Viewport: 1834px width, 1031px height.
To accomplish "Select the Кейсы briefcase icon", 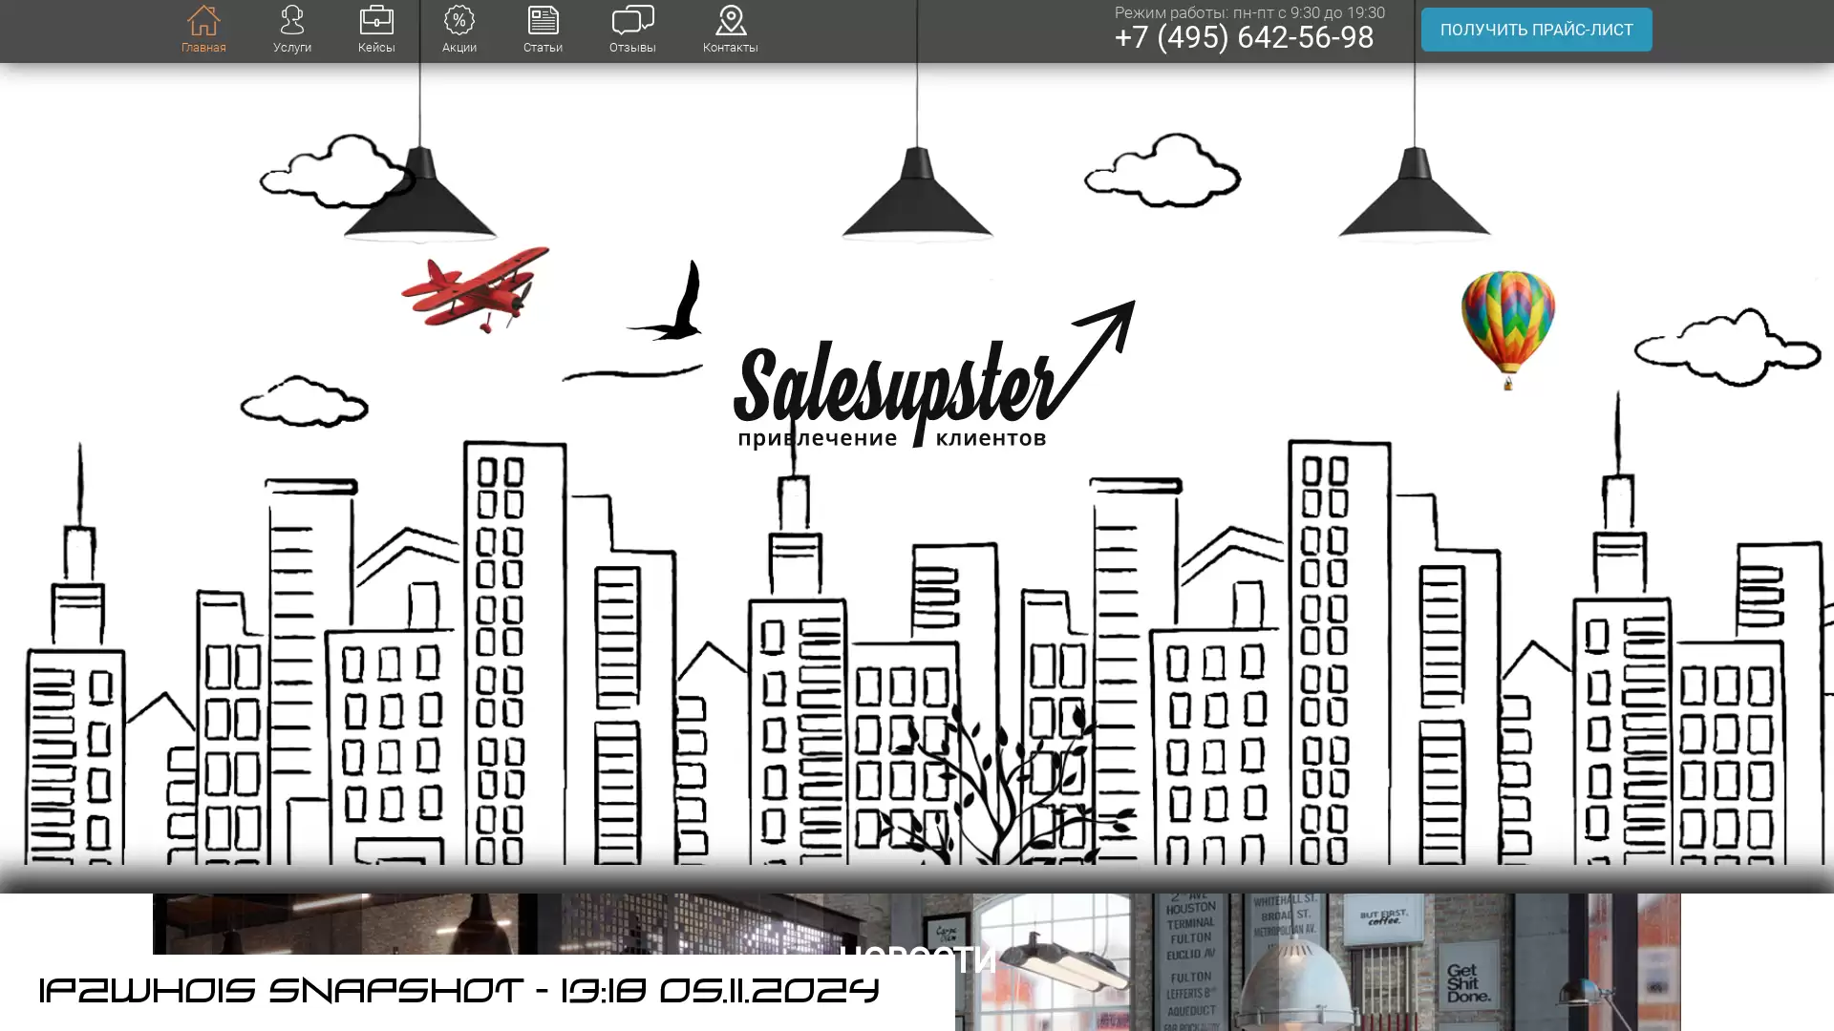I will click(x=376, y=20).
